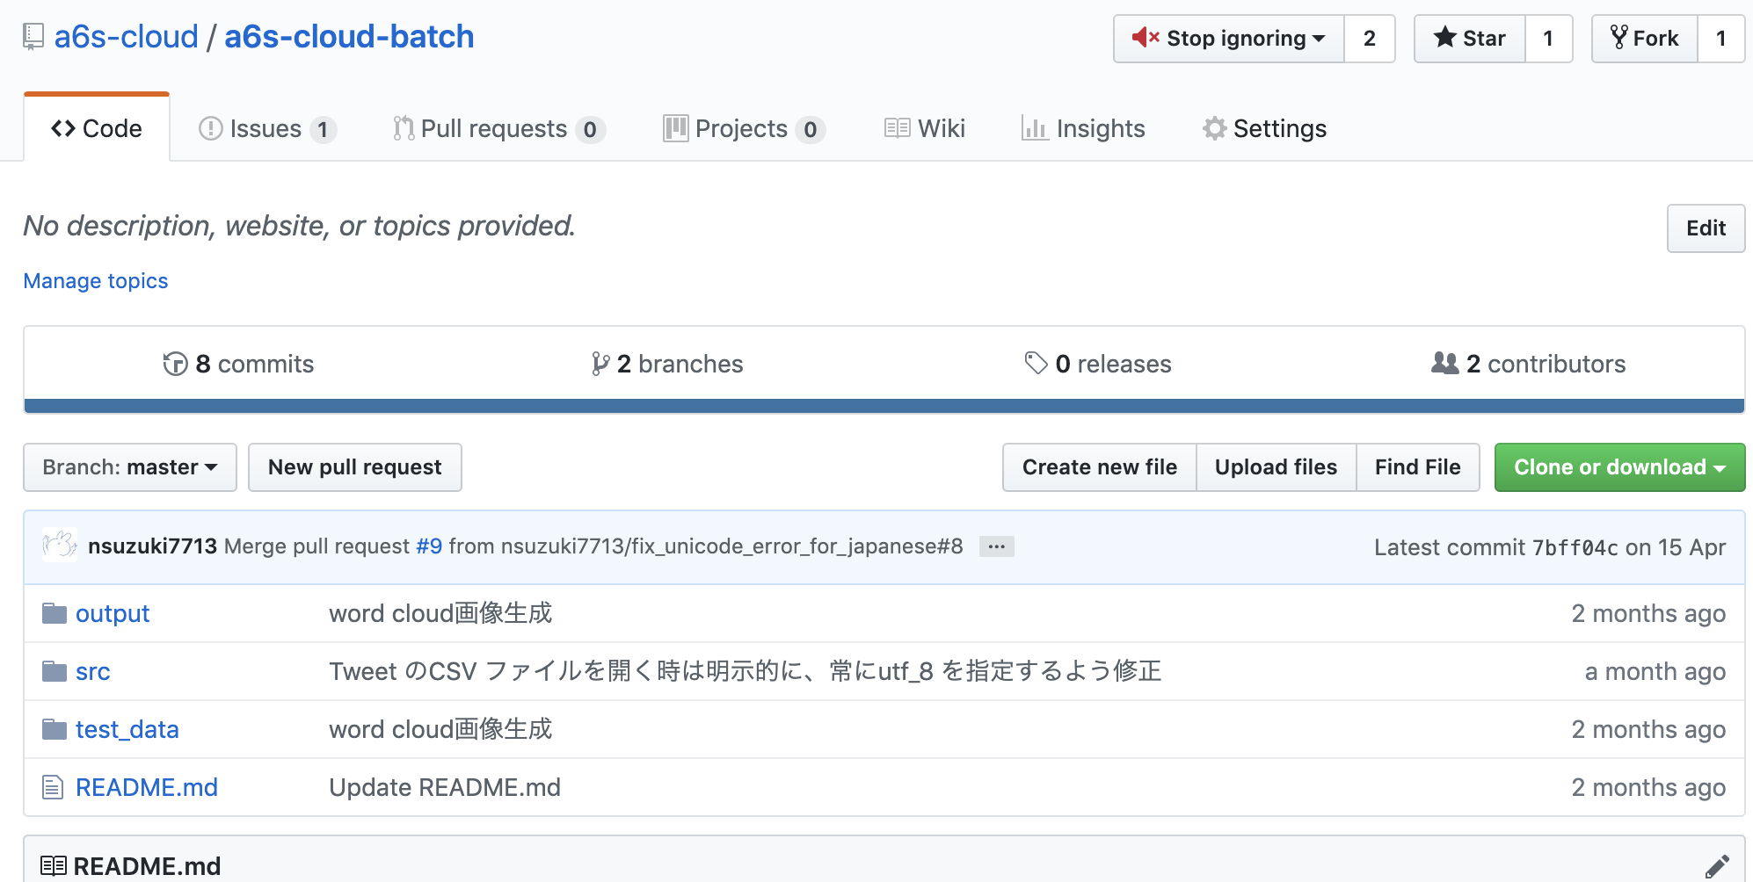Click the repository book icon beside a6s-cloud
Screen dimensions: 1753x882
[x=33, y=37]
